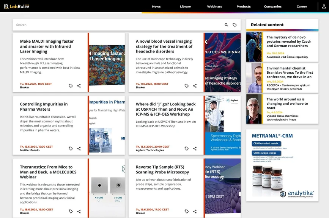Share the MALDI Imaging webinar card
Viewport: 329px width, 218px height.
click(79, 86)
